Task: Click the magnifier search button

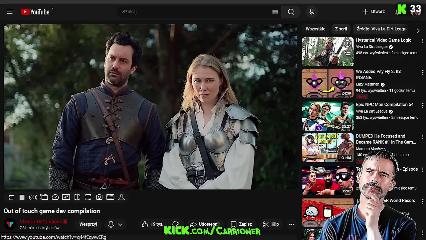Action: (x=291, y=12)
